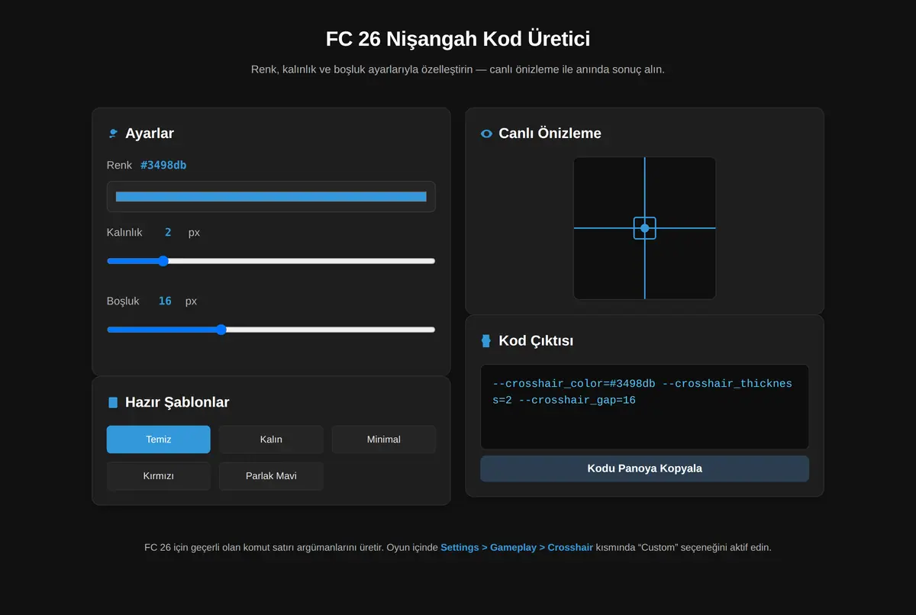Image resolution: width=916 pixels, height=615 pixels.
Task: Click the #3498db hex color value
Action: pyautogui.click(x=163, y=165)
